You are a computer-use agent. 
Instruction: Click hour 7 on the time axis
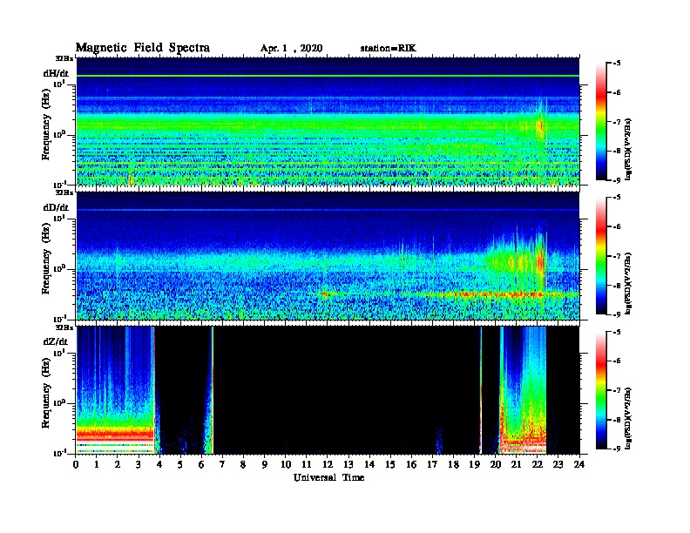pyautogui.click(x=222, y=464)
